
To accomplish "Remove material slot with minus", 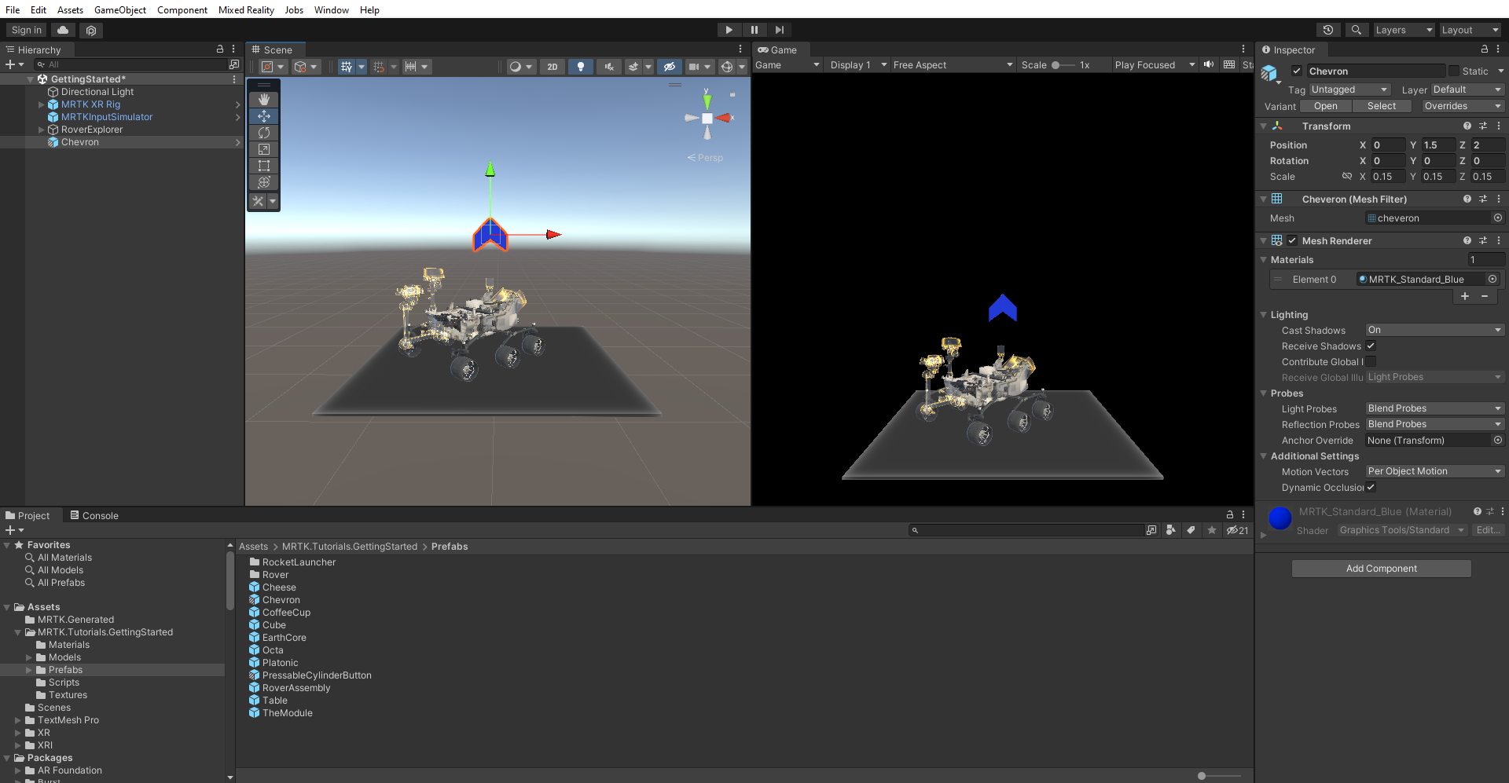I will coord(1485,296).
